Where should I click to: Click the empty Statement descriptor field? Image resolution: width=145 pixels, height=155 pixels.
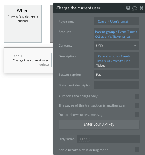117,85
